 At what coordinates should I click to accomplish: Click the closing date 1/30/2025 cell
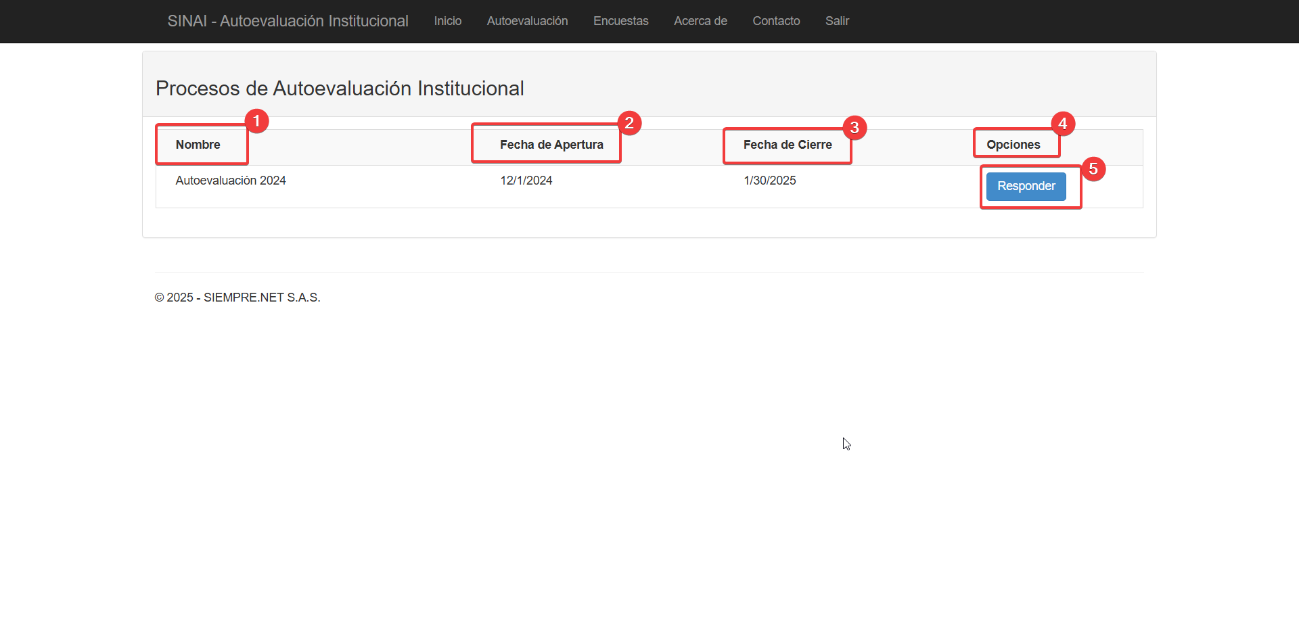[x=770, y=181]
